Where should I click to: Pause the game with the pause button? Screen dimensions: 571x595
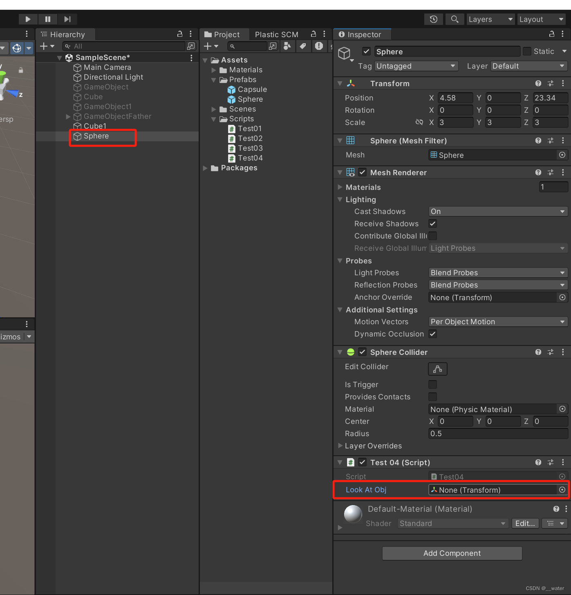pos(48,19)
